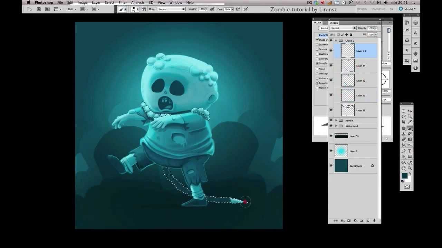Select the Brush tool in toolbox
This screenshot has height=248, width=442.
click(410, 128)
